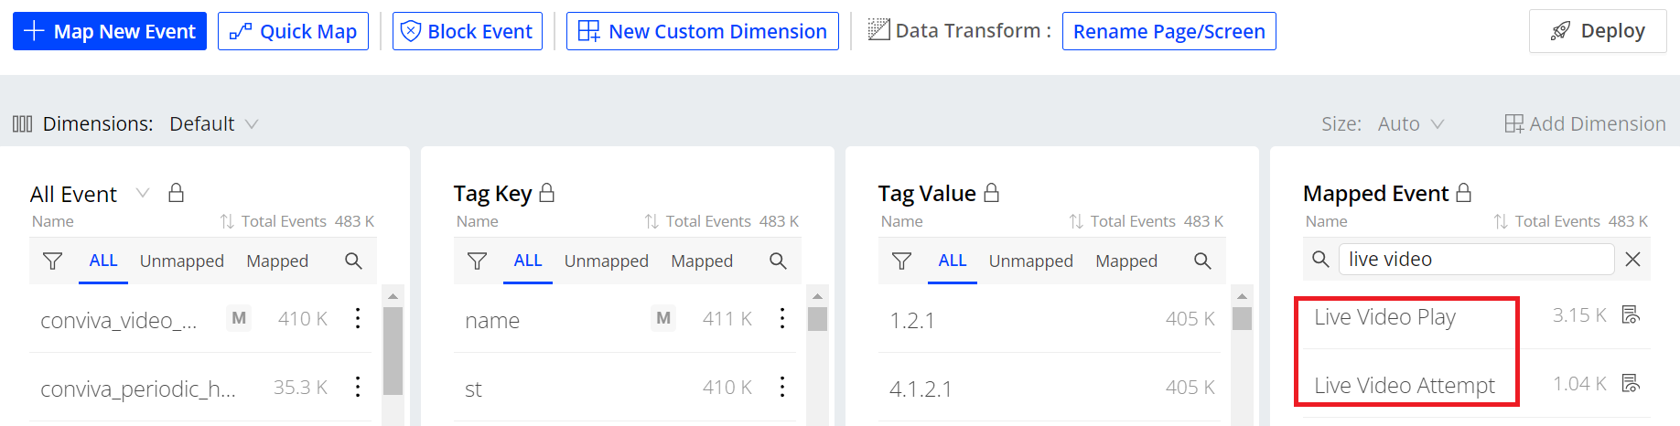The height and width of the screenshot is (426, 1680).
Task: Click the live video search input field
Action: tap(1475, 260)
